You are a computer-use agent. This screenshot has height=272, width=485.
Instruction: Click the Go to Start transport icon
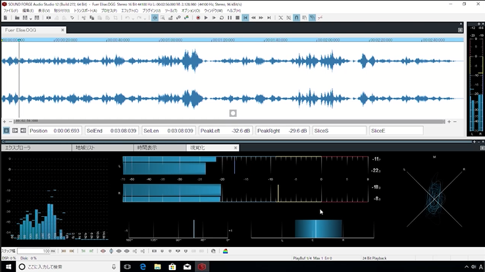[245, 18]
